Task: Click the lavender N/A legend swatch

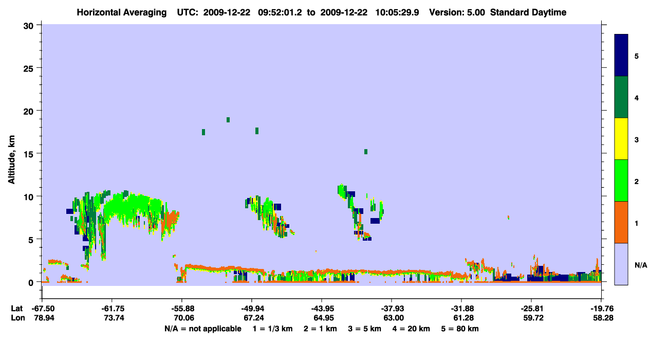Action: (621, 264)
